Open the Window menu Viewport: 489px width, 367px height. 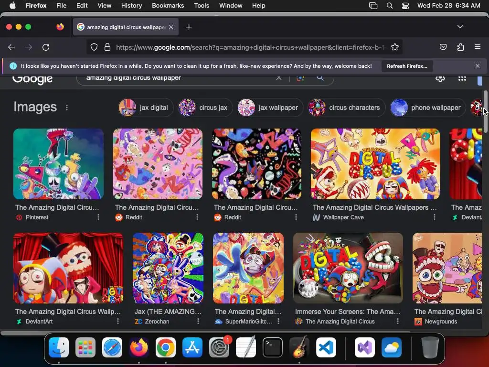point(231,5)
